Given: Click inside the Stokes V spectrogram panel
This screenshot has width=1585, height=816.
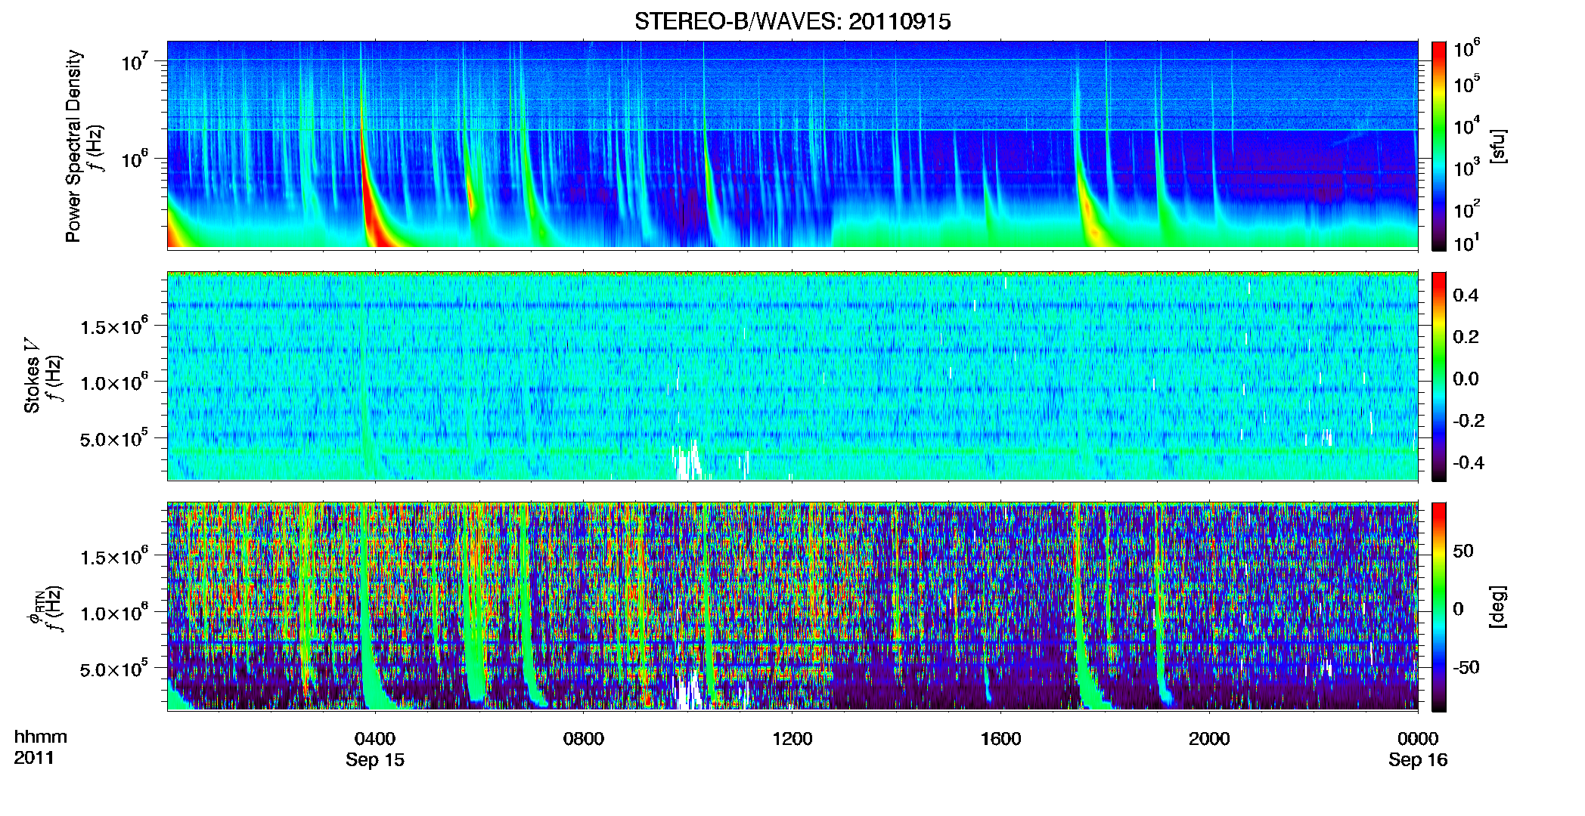Looking at the screenshot, I should pyautogui.click(x=792, y=376).
